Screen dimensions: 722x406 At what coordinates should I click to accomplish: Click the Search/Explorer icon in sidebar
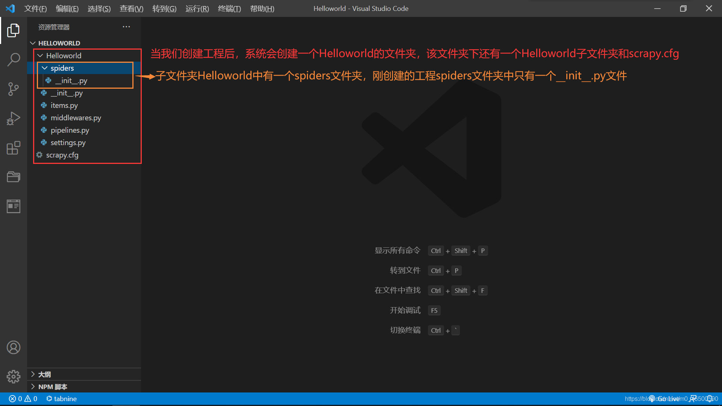pos(14,59)
